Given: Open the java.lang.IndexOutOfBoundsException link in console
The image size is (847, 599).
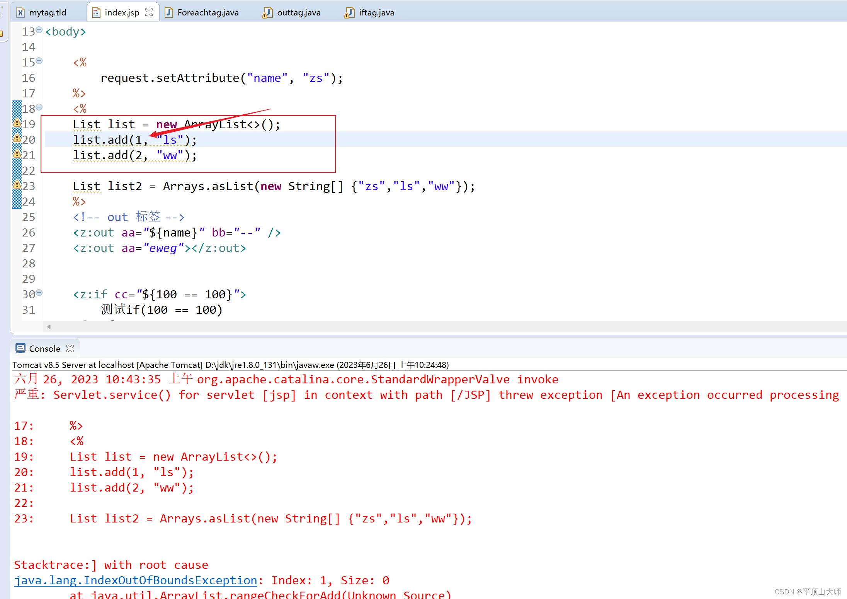Looking at the screenshot, I should [135, 580].
